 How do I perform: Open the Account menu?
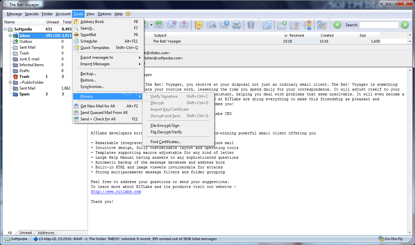[63, 14]
